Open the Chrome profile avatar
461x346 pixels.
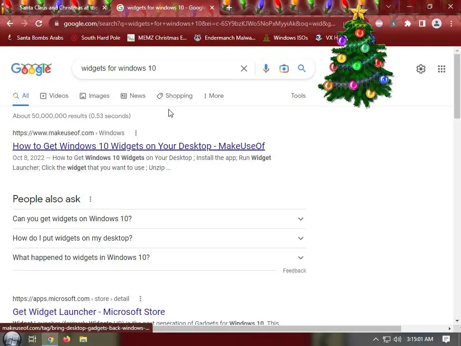(437, 23)
